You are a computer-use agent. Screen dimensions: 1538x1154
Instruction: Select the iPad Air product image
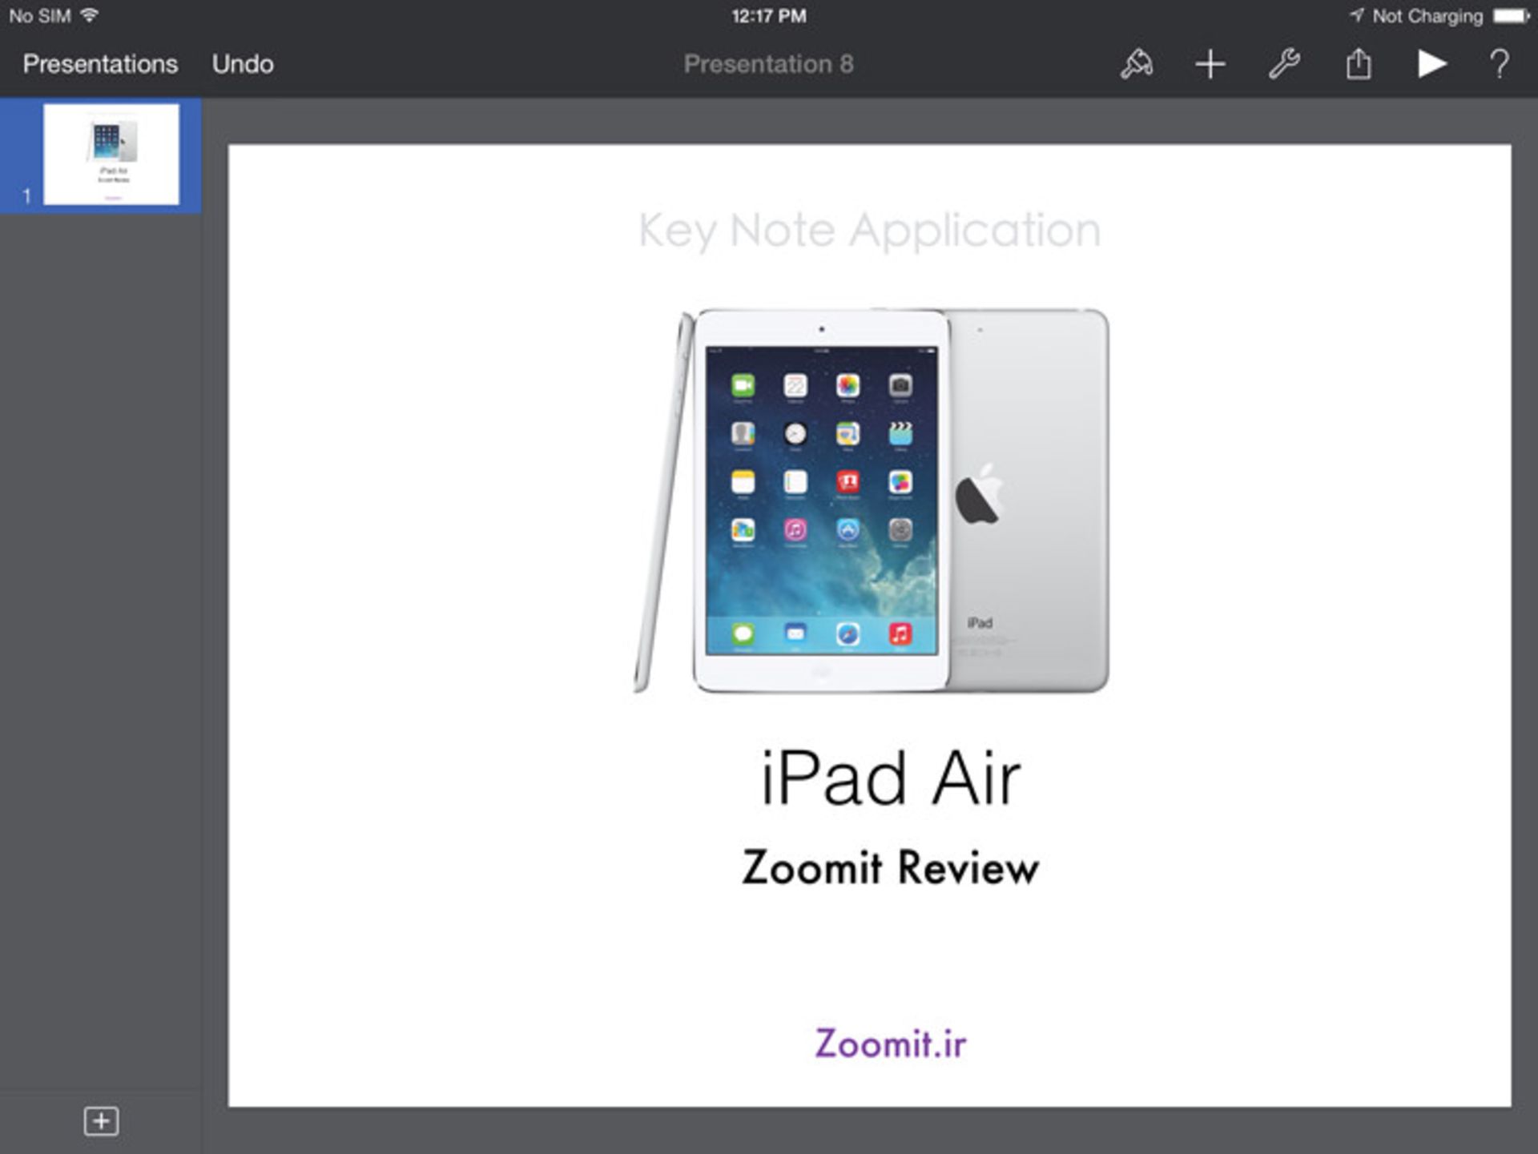point(872,501)
